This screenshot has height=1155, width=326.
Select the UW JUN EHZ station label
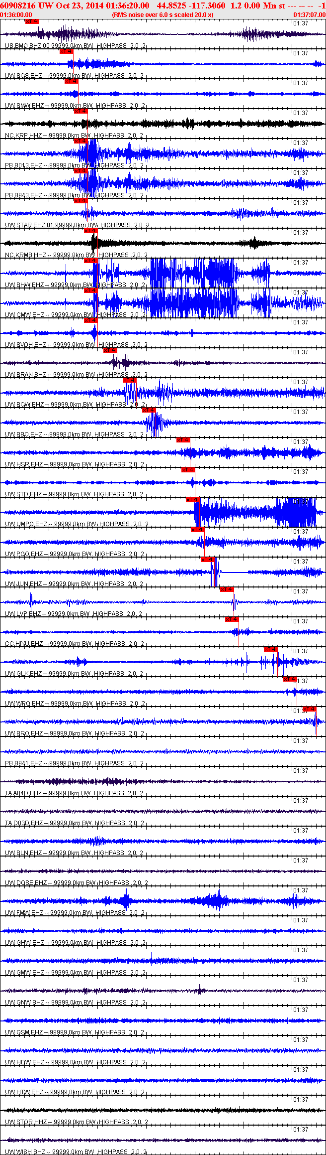point(75,584)
